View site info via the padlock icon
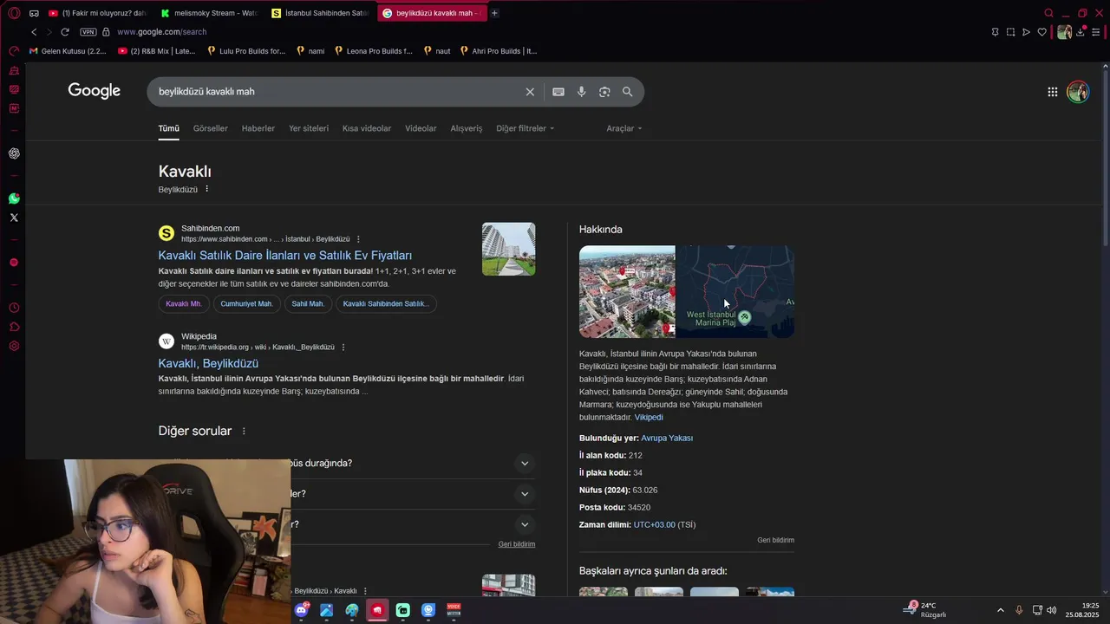The width and height of the screenshot is (1110, 624). click(106, 32)
